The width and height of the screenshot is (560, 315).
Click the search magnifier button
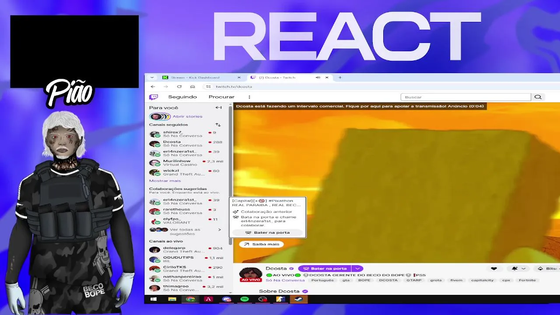538,97
